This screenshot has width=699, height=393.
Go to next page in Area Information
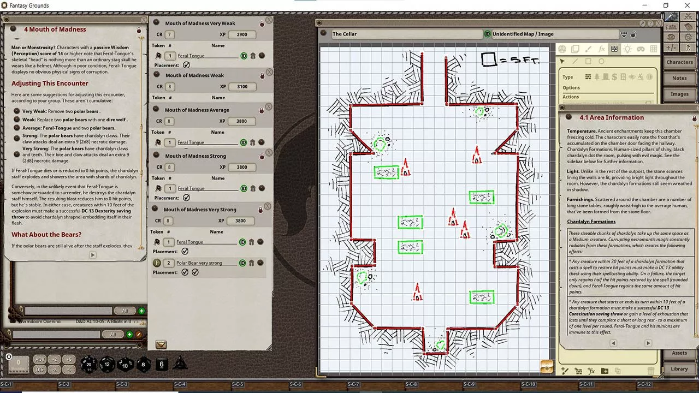point(648,343)
